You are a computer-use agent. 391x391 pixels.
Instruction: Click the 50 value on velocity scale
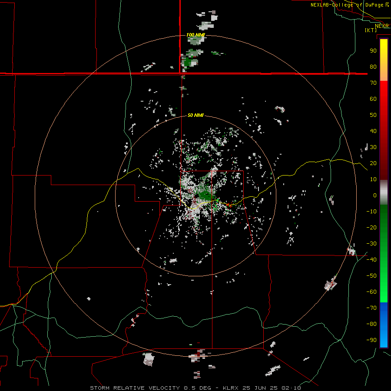pos(373,115)
